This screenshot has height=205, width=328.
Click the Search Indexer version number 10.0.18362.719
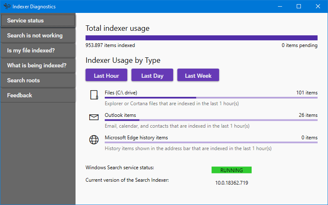pos(232,183)
